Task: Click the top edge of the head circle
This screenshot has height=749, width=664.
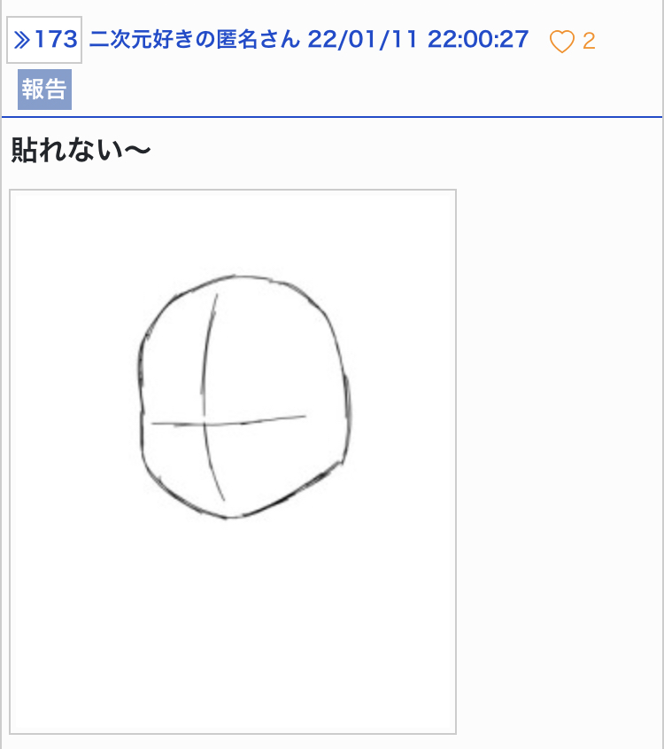Action: coord(236,276)
